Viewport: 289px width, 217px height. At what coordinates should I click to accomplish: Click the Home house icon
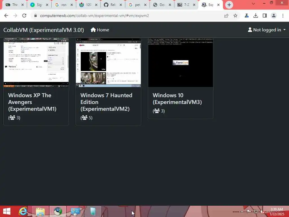click(x=93, y=30)
